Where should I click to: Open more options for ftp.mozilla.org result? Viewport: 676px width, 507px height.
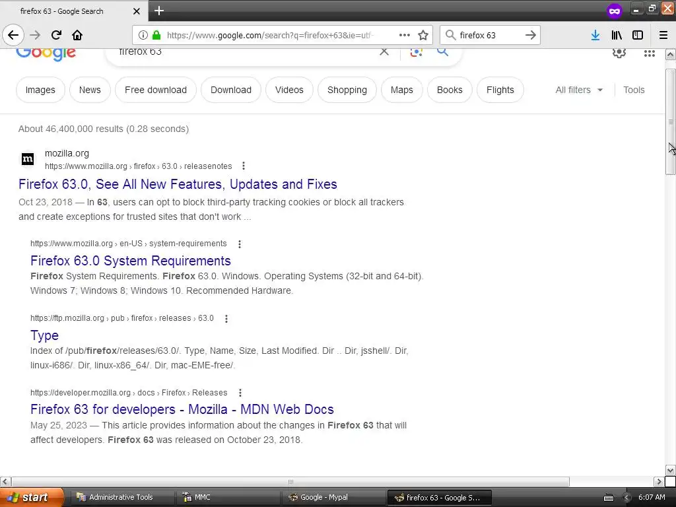click(226, 319)
